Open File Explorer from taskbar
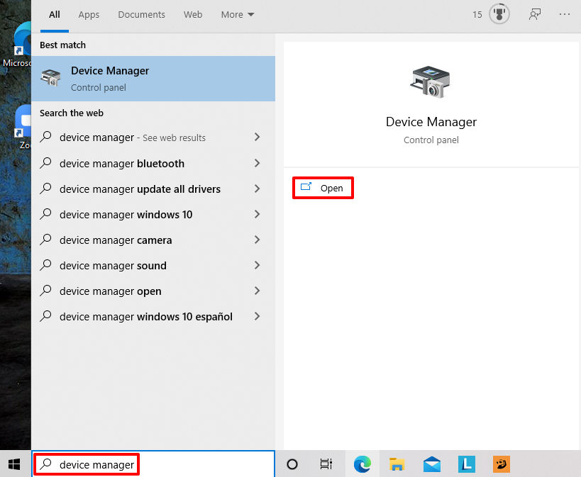 [x=397, y=464]
